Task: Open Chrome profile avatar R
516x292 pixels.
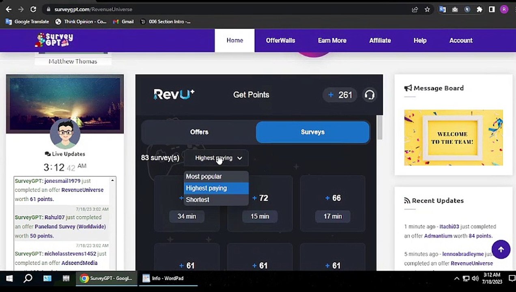Action: click(504, 9)
